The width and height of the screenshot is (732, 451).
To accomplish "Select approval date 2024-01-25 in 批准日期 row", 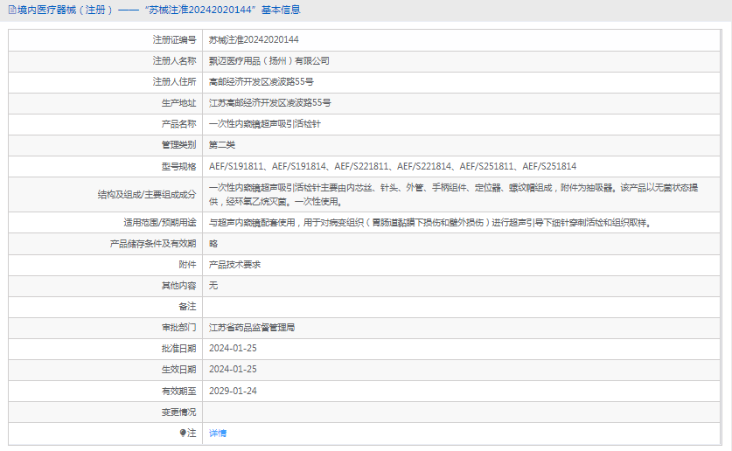I will 233,349.
